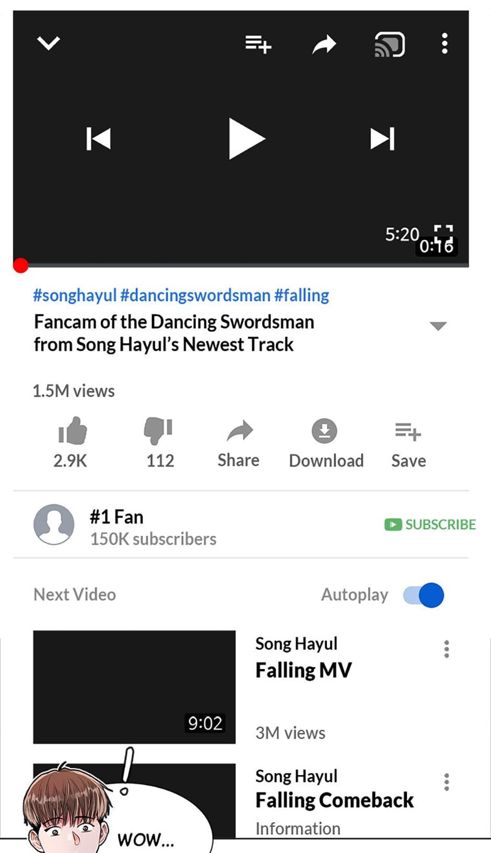The image size is (491, 853).
Task: Enter fullscreen mode
Action: (443, 230)
